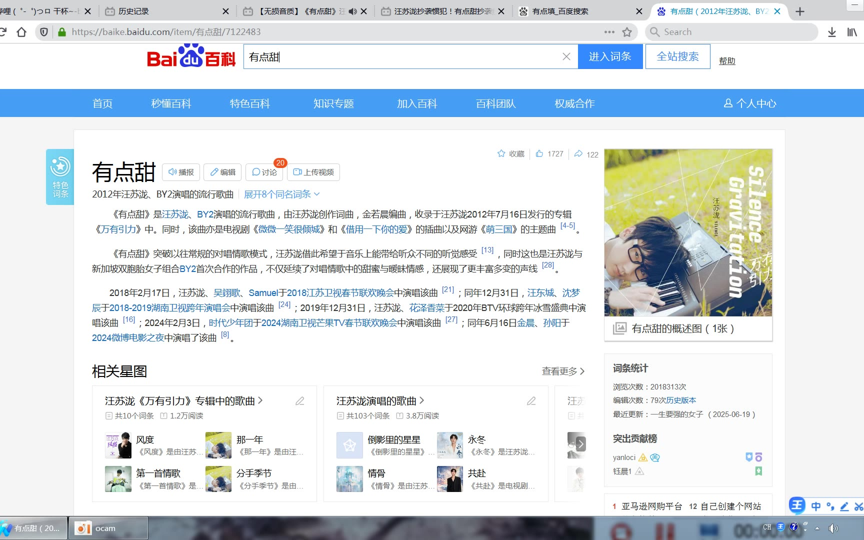Image resolution: width=864 pixels, height=540 pixels.
Task: Open the 帮助 help link
Action: [727, 60]
